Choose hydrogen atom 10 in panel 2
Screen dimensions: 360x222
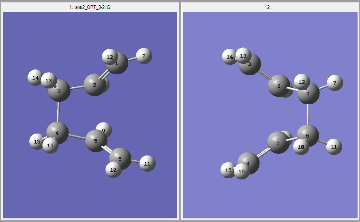[x=301, y=147]
